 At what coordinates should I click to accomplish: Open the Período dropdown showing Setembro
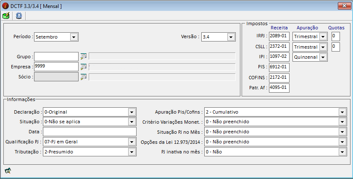74,37
